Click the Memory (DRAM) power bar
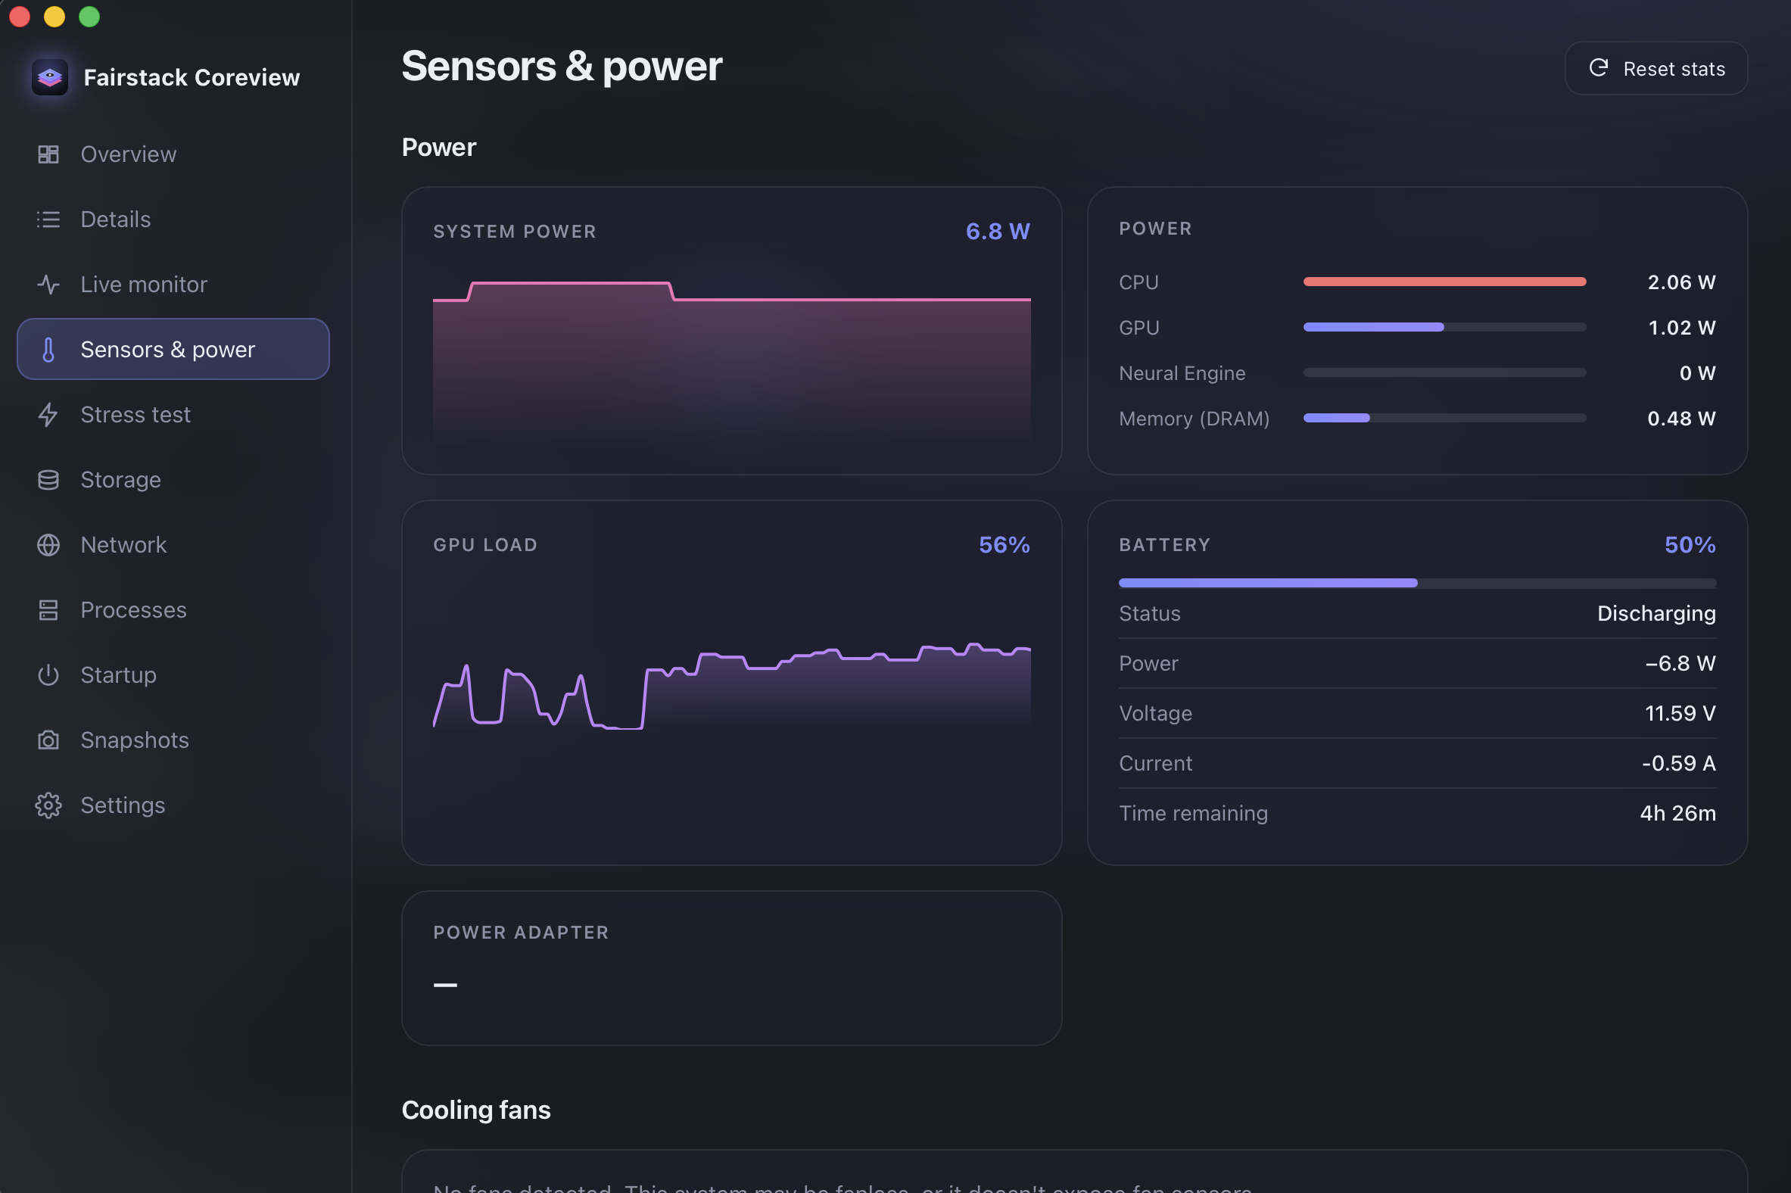 click(x=1444, y=418)
